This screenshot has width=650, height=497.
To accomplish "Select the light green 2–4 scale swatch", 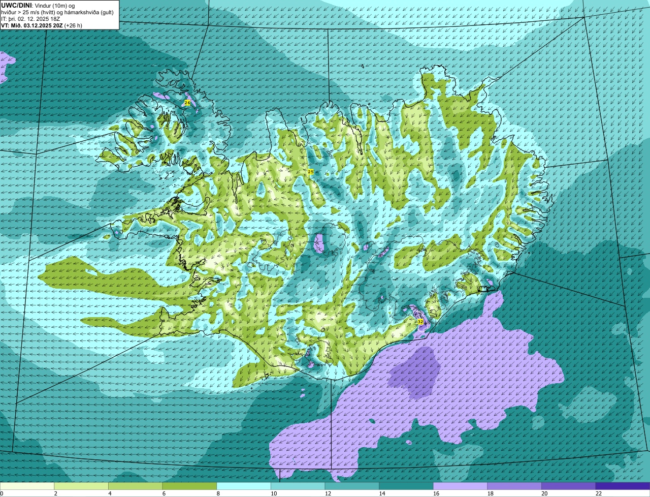I will click(81, 486).
